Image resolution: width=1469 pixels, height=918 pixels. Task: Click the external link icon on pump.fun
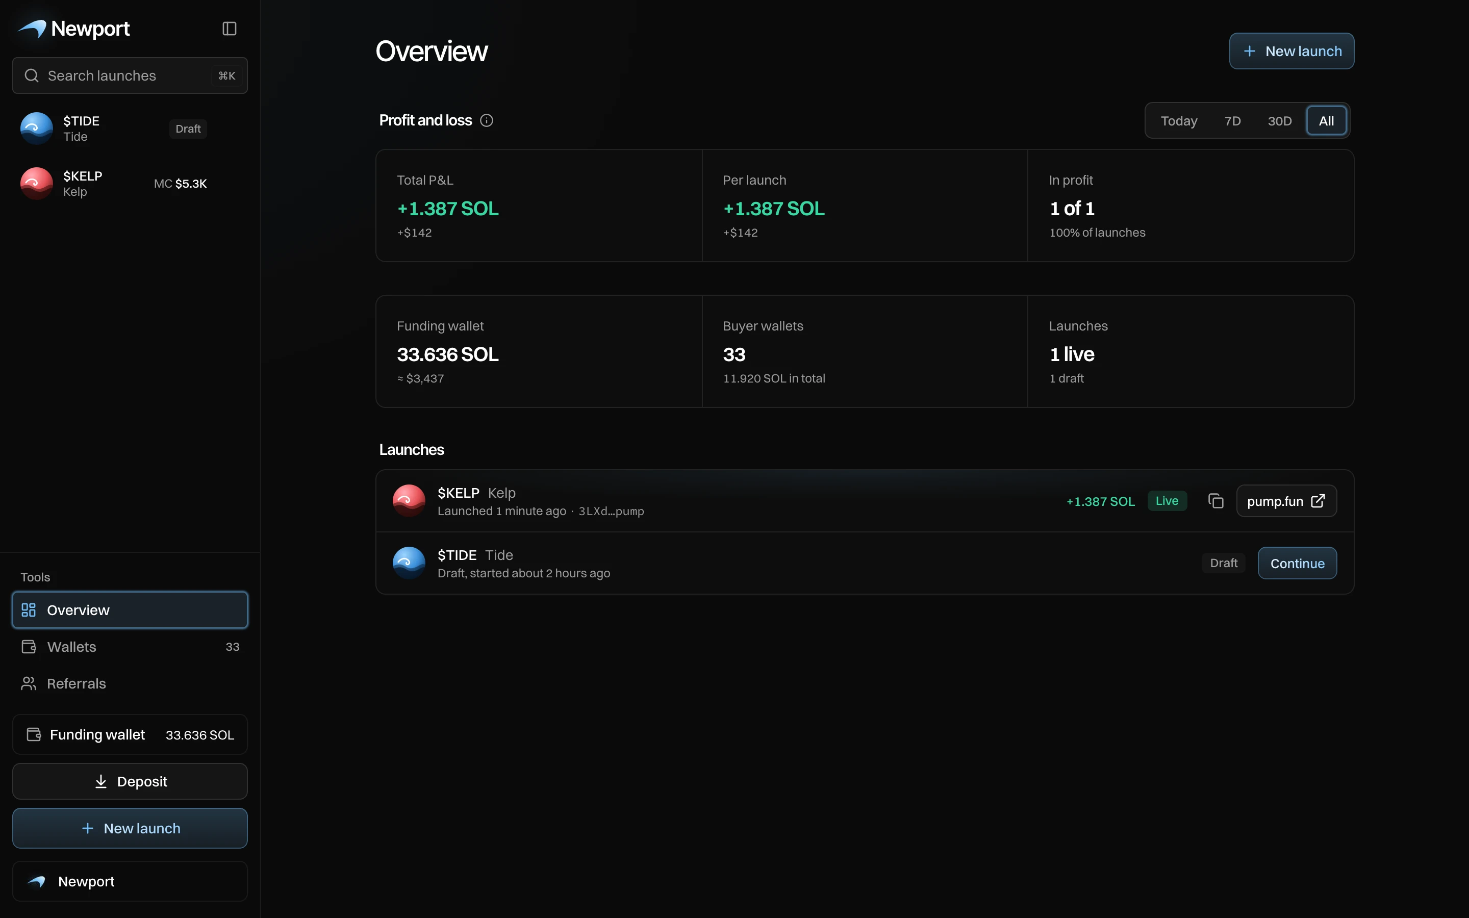coord(1318,501)
